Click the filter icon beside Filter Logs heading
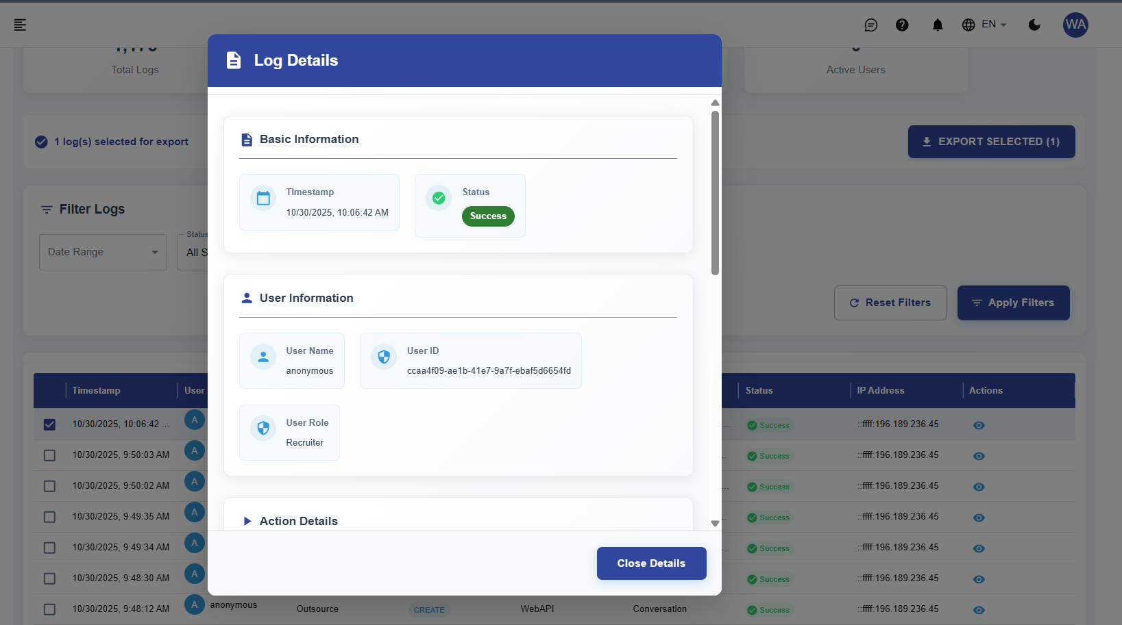The height and width of the screenshot is (625, 1122). click(x=46, y=209)
